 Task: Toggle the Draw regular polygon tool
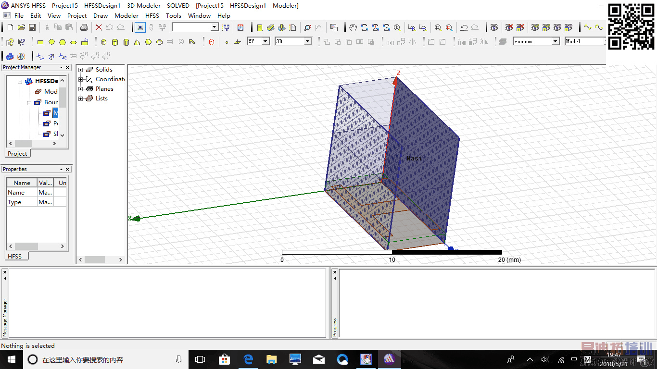[63, 42]
